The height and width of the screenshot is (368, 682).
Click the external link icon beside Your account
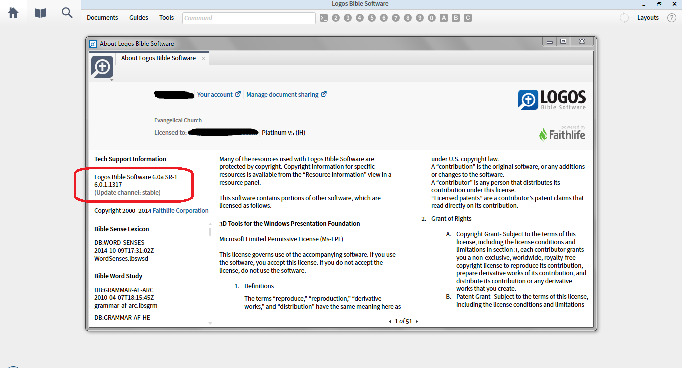(238, 94)
